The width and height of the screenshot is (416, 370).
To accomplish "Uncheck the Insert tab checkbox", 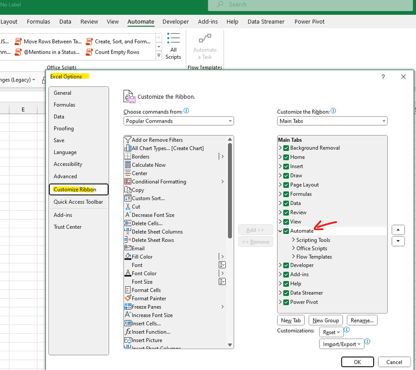I will [x=286, y=166].
